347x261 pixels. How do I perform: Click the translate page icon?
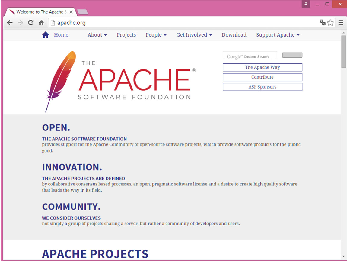323,23
